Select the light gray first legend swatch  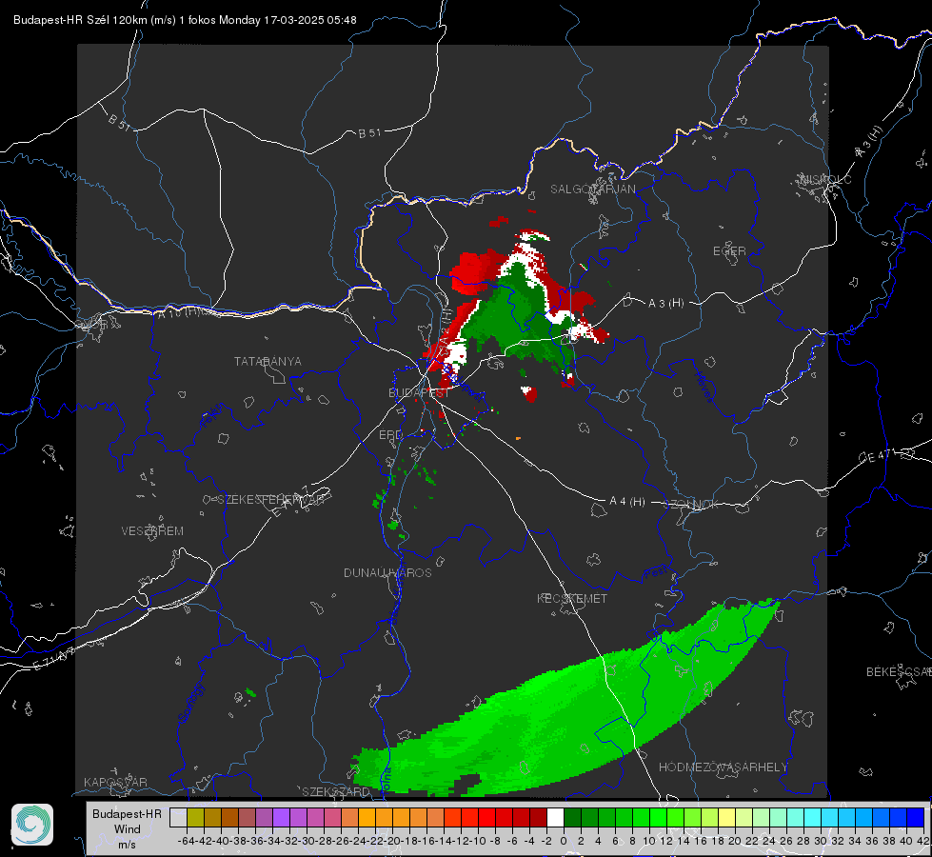coord(178,818)
